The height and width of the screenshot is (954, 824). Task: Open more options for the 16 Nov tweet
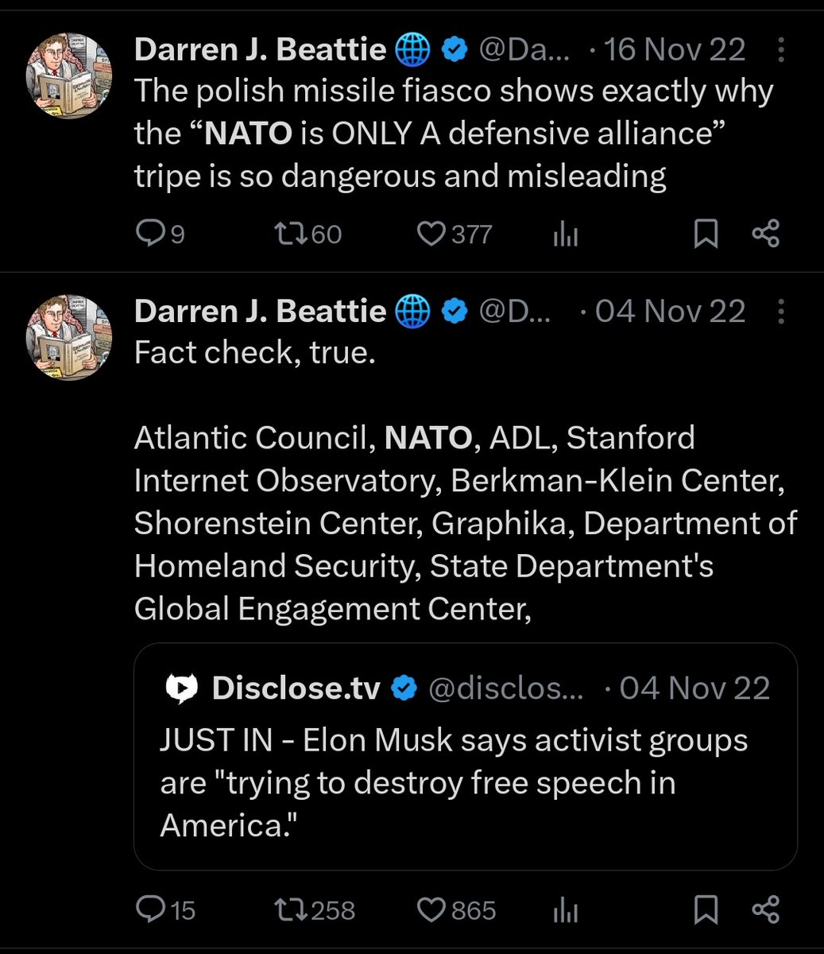point(780,51)
